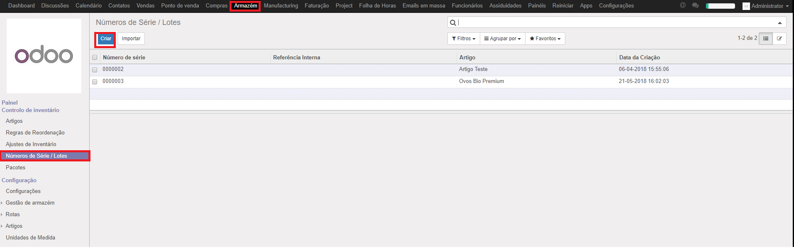This screenshot has width=794, height=249.
Task: Toggle the select-all header checkbox
Action: point(95,58)
